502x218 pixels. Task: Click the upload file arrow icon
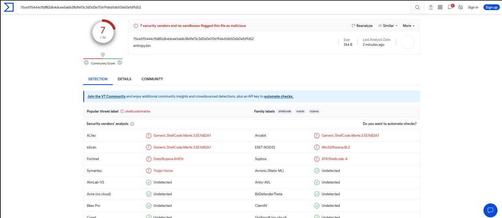pyautogui.click(x=431, y=7)
